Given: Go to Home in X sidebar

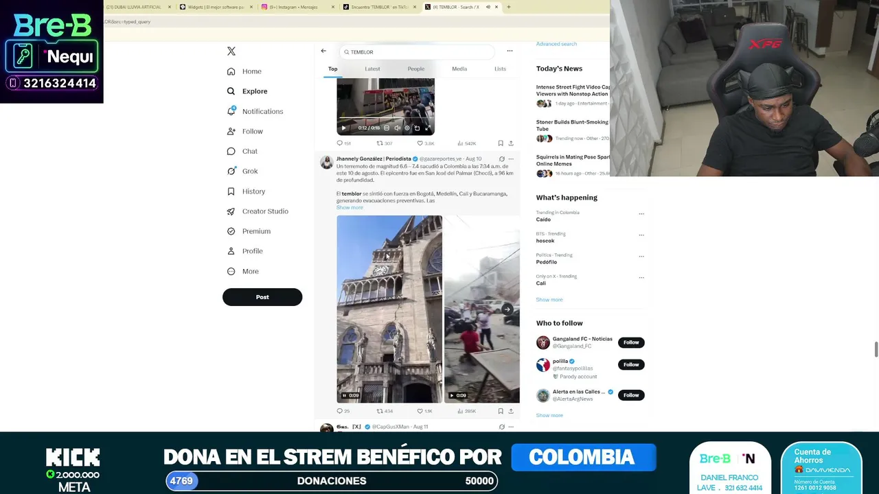Looking at the screenshot, I should [x=244, y=71].
